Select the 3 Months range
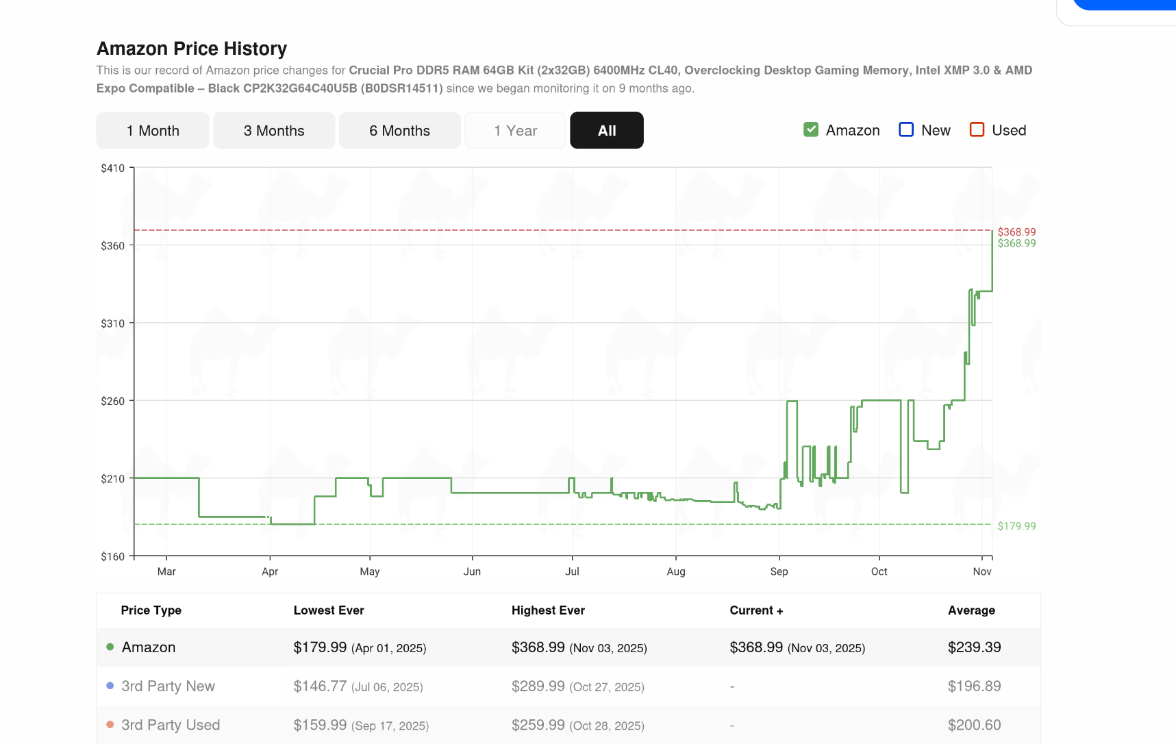Viewport: 1176px width, 744px height. pyautogui.click(x=273, y=130)
